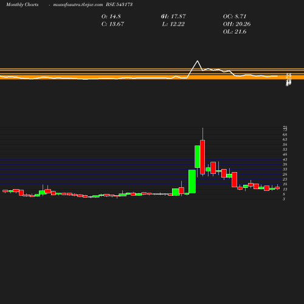Click the price axis label 18
This screenshot has height=304, width=304.
pos(285,184)
